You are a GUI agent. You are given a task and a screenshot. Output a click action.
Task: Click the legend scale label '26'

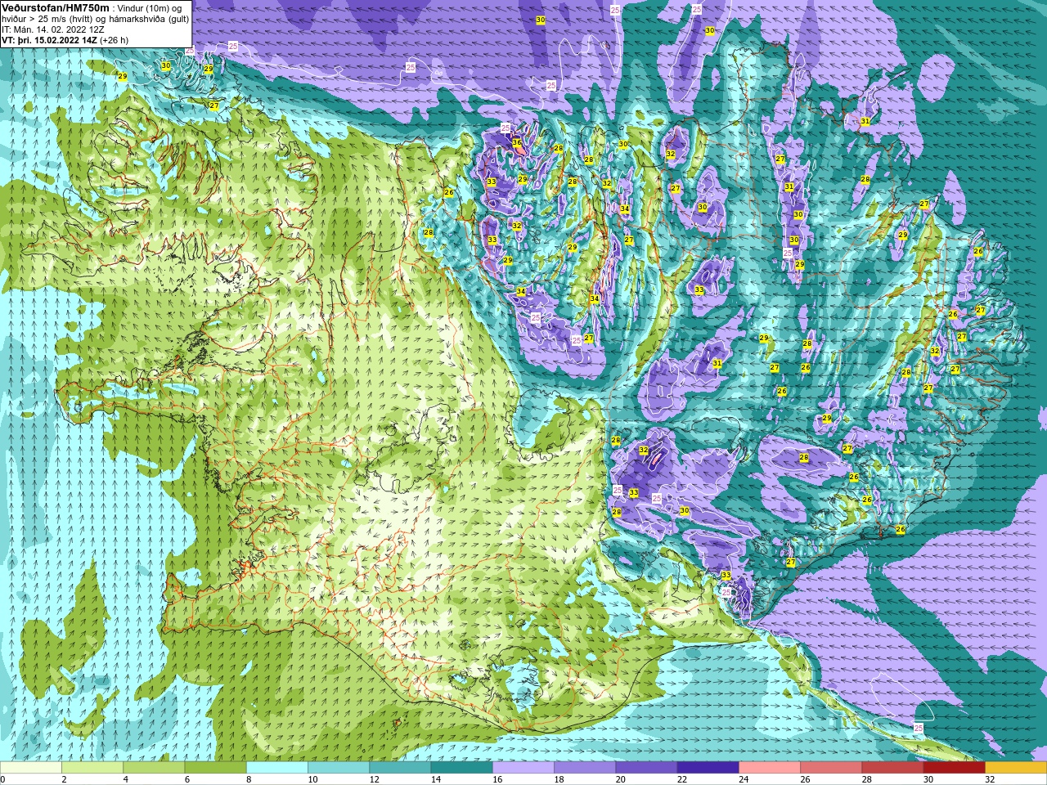(x=806, y=779)
